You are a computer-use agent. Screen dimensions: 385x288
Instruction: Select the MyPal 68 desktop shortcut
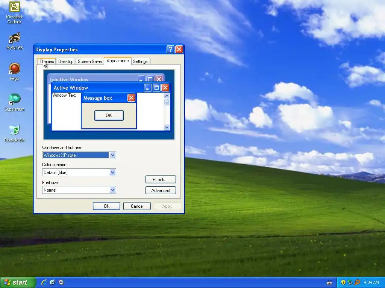(14, 41)
